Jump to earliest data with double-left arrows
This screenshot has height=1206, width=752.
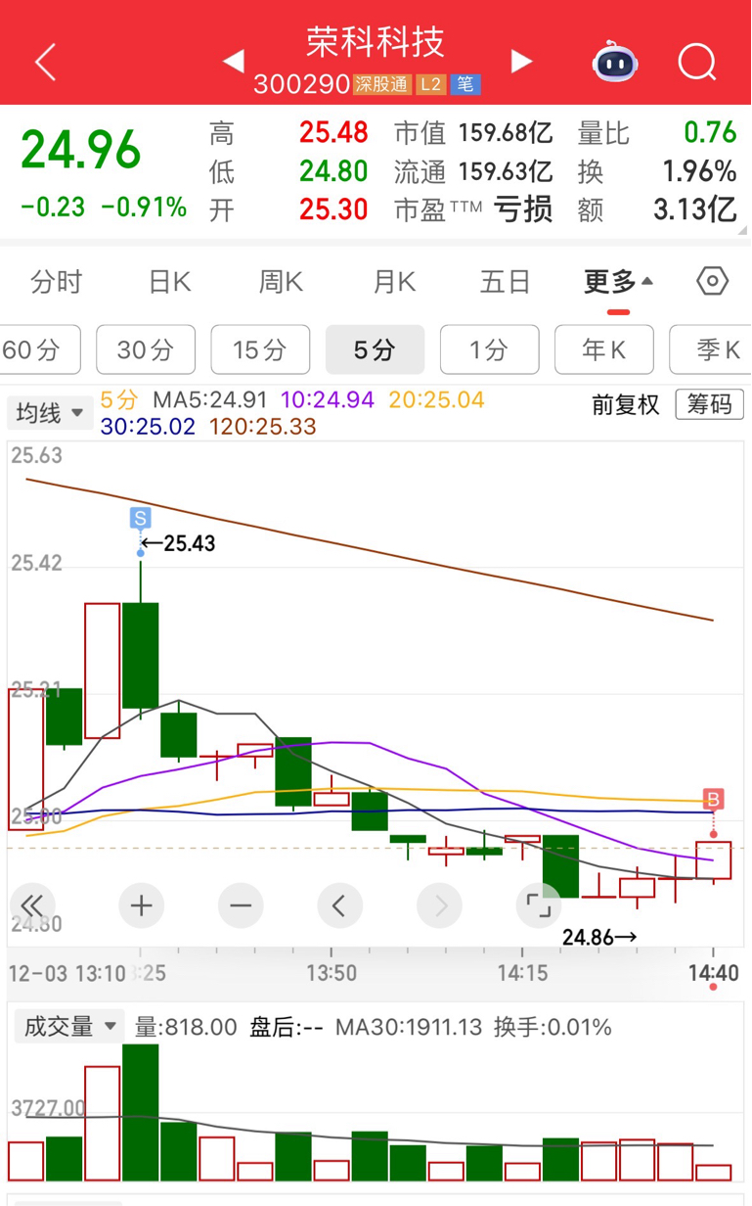(32, 905)
